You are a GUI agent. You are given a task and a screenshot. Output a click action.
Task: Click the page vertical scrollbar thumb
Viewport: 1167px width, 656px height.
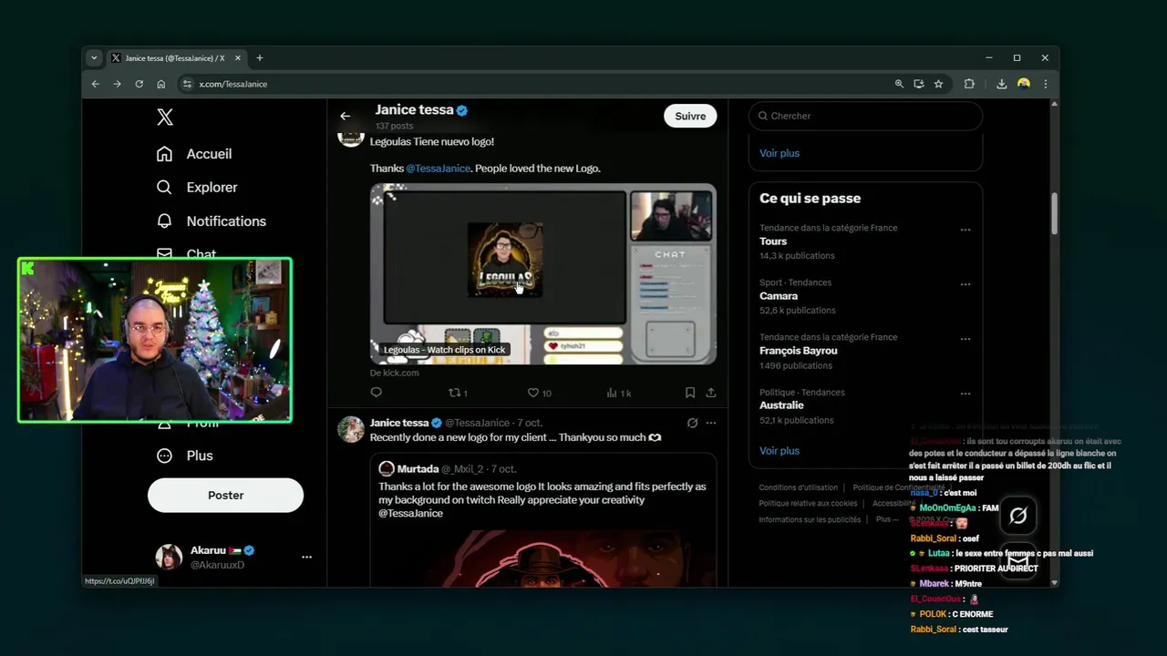[1055, 213]
